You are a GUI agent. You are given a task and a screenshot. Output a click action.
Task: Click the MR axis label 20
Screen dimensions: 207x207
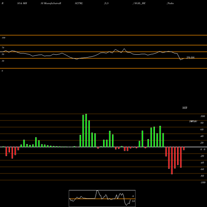[202, 143]
